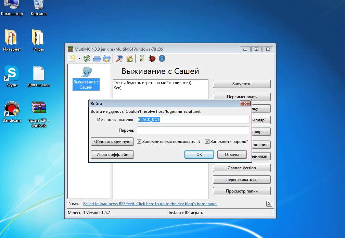Select the 'Архив ZIP - WinRAR' icon
Image resolution: width=345 pixels, height=238 pixels.
(38, 114)
